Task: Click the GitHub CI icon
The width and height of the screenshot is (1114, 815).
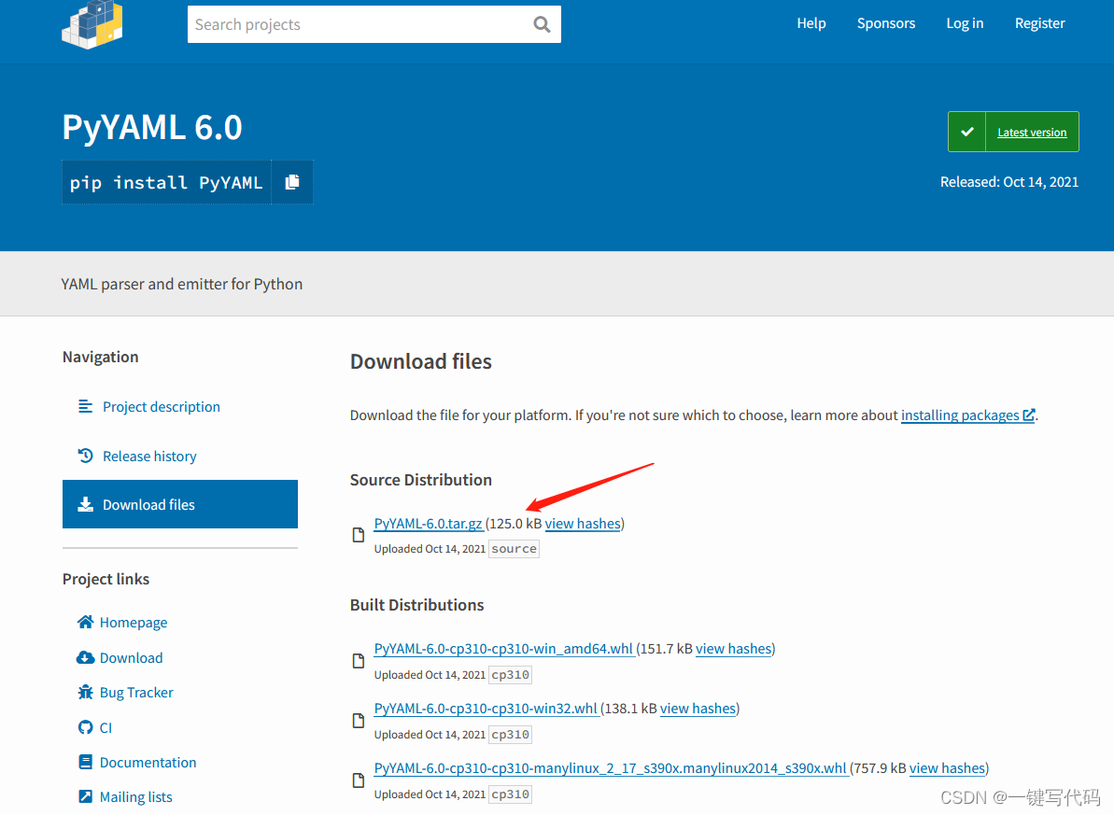Action: point(85,727)
